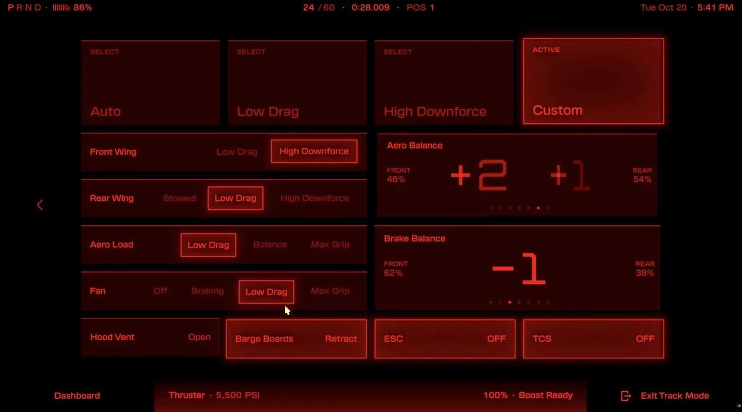Set Fan to Low Drag
This screenshot has width=742, height=412.
266,292
